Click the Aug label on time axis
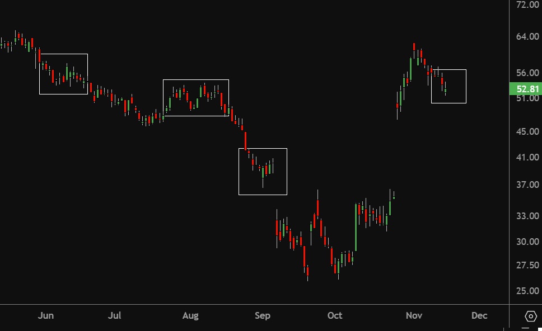 pos(190,316)
